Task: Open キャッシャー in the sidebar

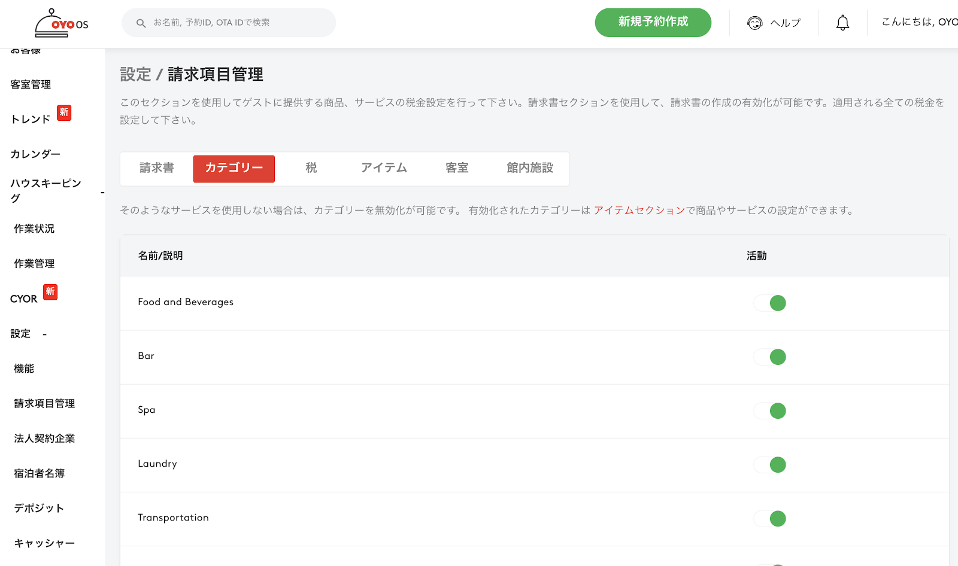Action: coord(44,543)
